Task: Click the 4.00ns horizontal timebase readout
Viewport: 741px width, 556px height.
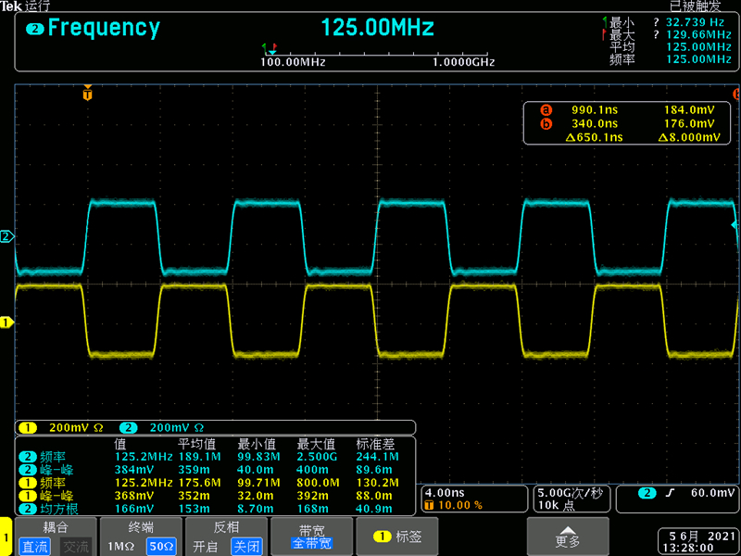Action: pyautogui.click(x=446, y=492)
